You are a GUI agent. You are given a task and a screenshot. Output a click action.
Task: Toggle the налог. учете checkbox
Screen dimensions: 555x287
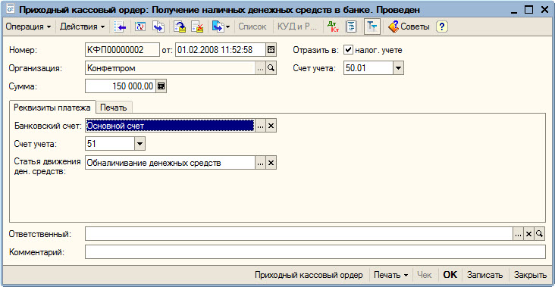349,50
